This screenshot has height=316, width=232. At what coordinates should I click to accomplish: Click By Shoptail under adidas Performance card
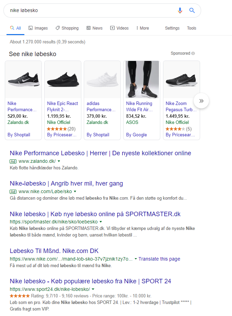[x=98, y=135]
